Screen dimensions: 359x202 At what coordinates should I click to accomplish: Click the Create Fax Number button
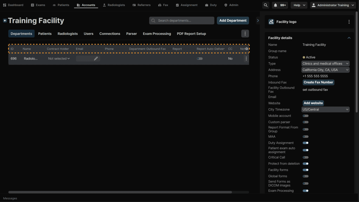pyautogui.click(x=318, y=82)
